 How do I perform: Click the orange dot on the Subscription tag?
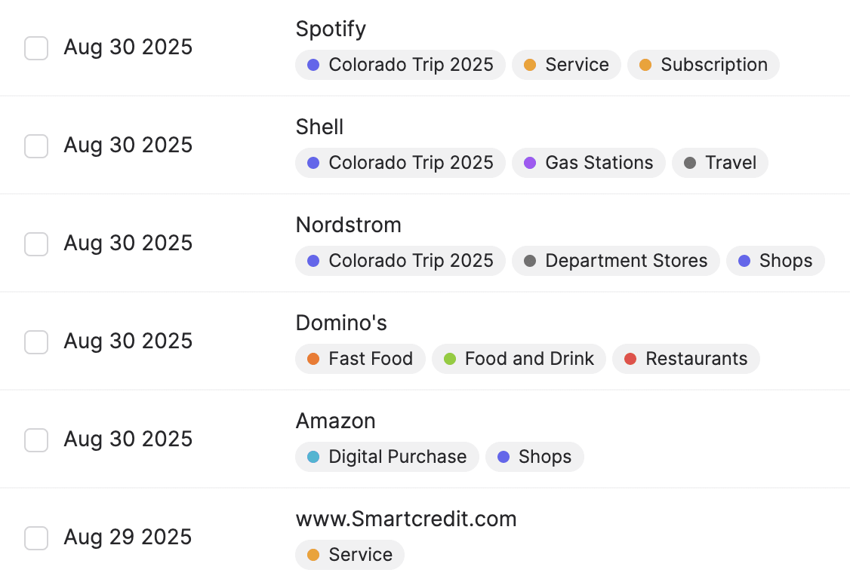tap(645, 65)
